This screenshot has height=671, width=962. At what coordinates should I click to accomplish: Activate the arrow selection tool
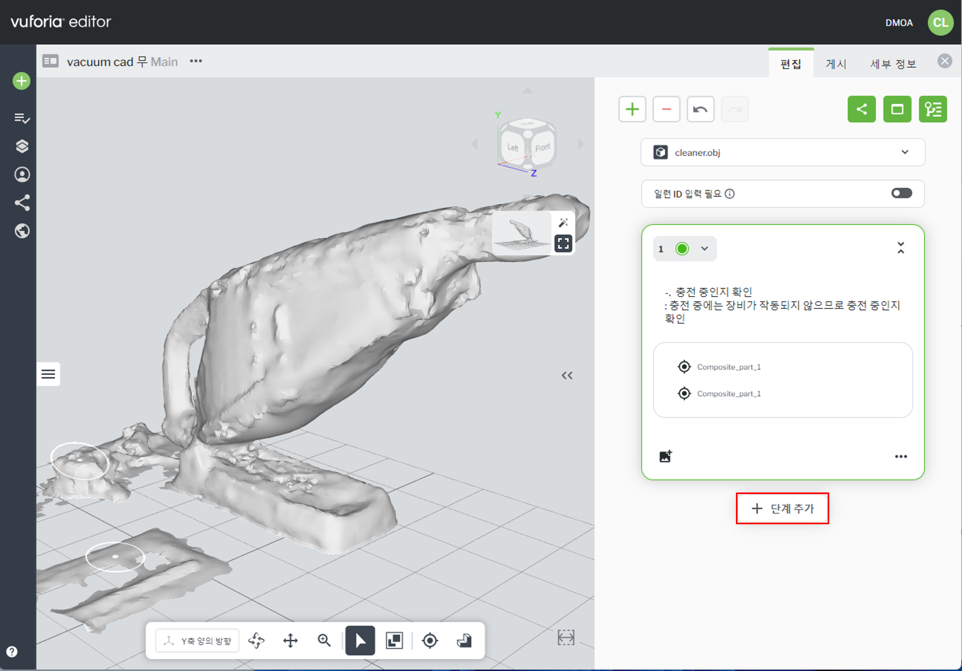(x=360, y=640)
